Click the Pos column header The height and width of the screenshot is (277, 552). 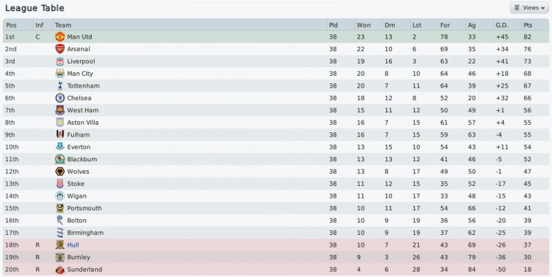tap(10, 25)
